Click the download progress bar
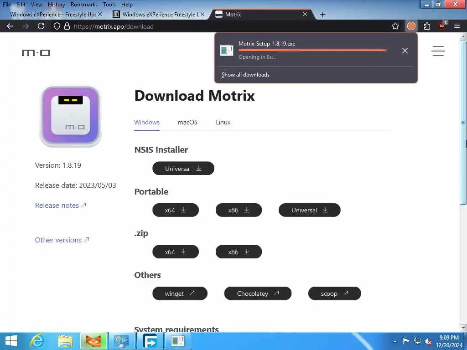Viewport: 467px width, 350px height. [x=312, y=50]
